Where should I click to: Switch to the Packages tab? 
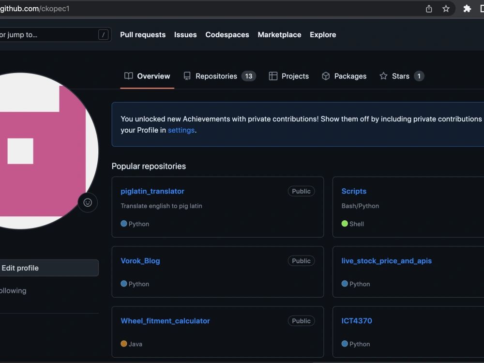click(344, 76)
